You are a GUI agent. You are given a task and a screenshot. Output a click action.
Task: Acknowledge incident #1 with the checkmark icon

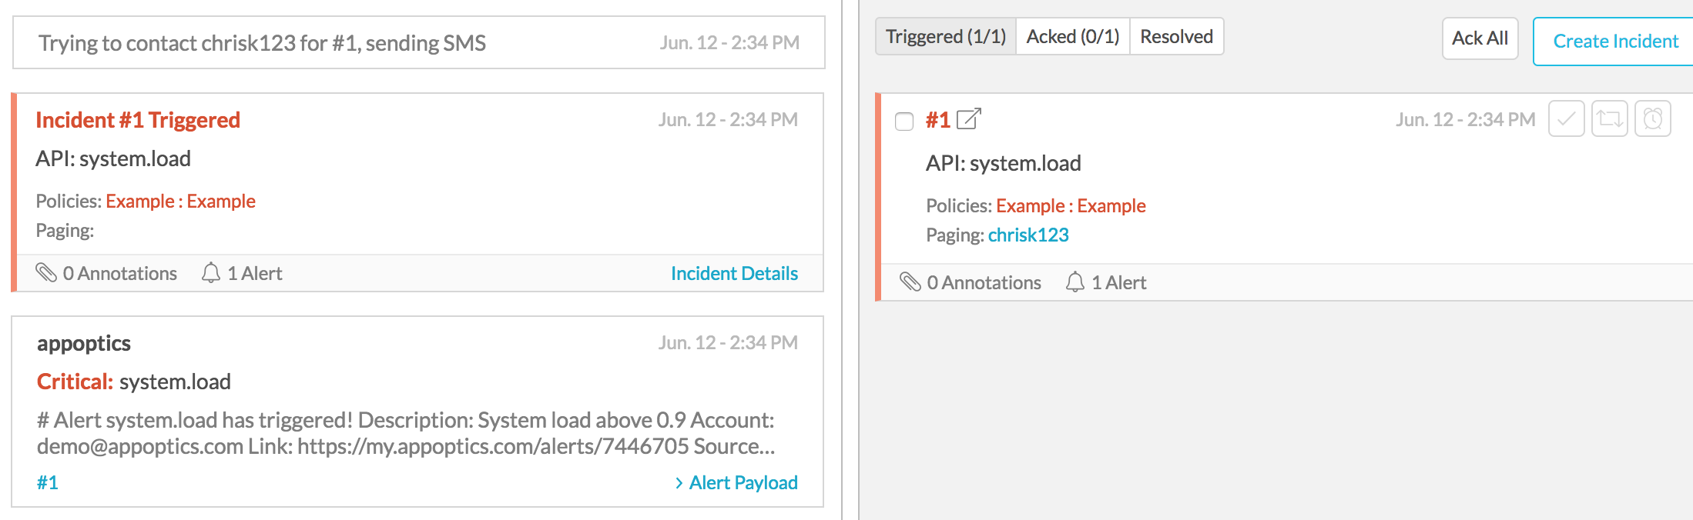click(x=1566, y=119)
